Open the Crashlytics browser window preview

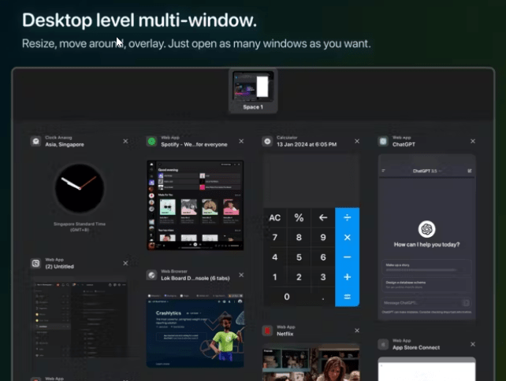point(195,329)
